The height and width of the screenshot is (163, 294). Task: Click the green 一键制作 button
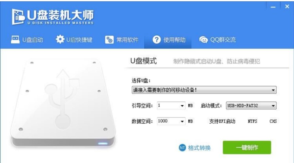click(247, 147)
